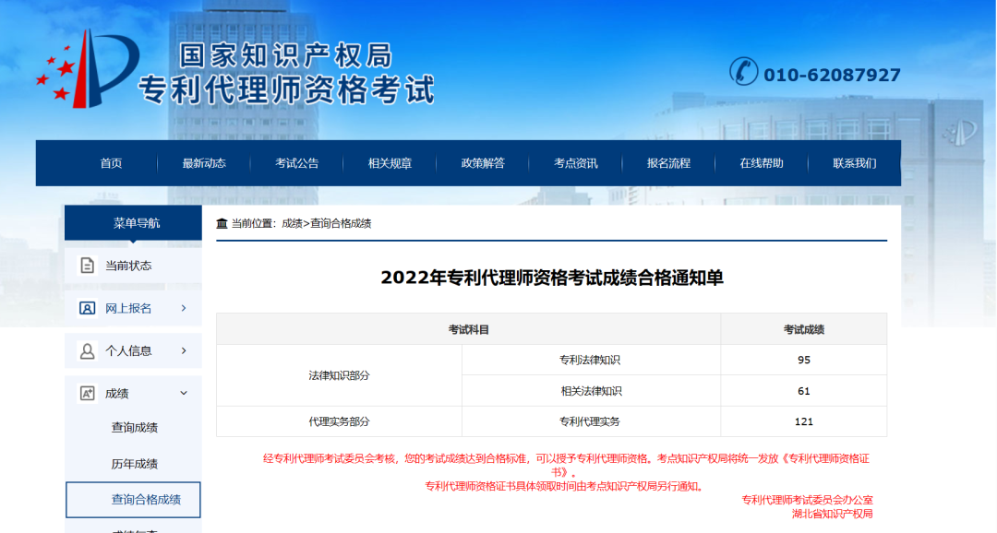Open 历年成绩 under the 成绩 menu
The width and height of the screenshot is (997, 533).
134,464
